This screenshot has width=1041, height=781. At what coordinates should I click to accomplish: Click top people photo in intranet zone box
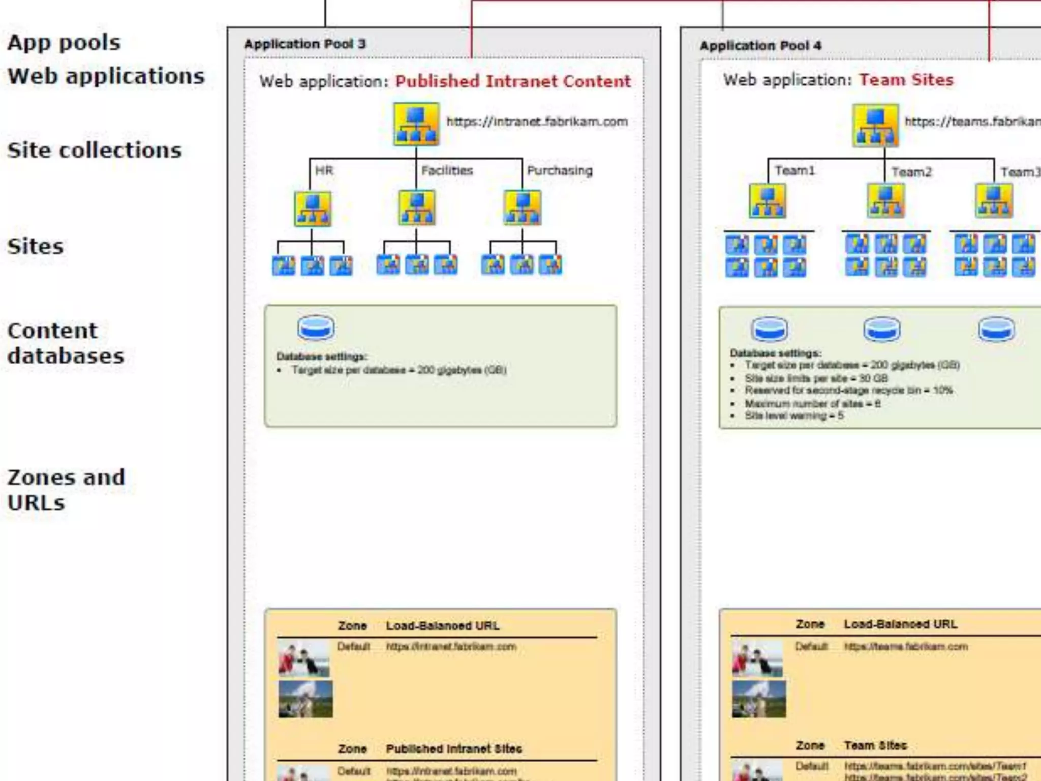[x=304, y=658]
